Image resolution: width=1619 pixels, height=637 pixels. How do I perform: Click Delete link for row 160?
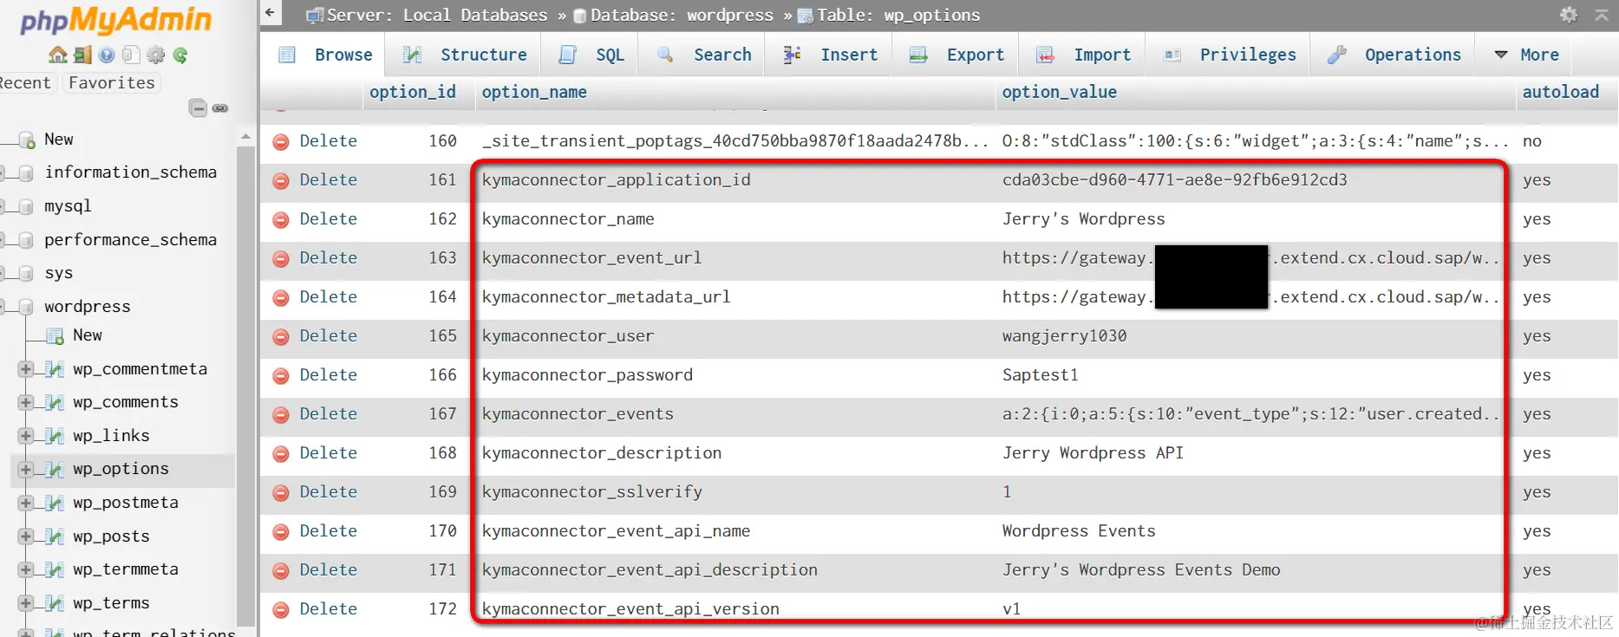point(328,141)
